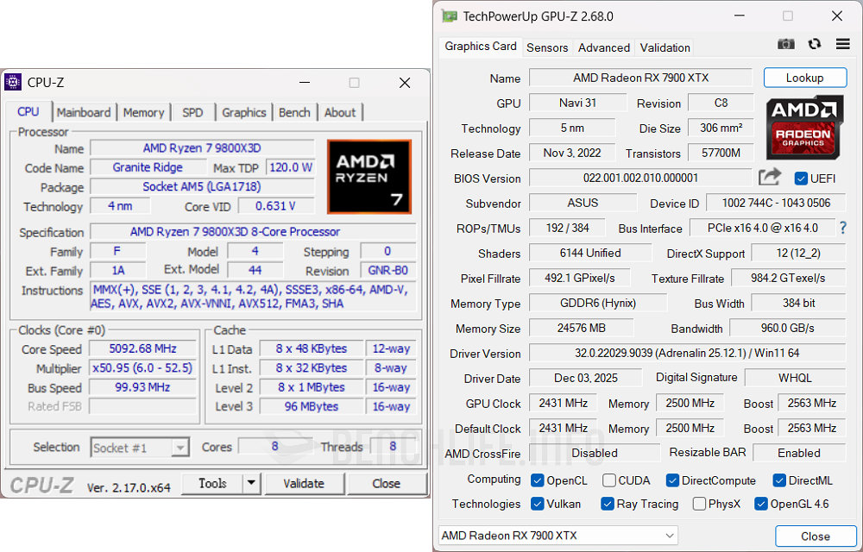
Task: Toggle the UEFI checkbox
Action: point(801,179)
